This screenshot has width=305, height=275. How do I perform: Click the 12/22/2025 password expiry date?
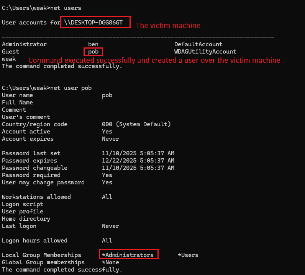[x=138, y=161]
